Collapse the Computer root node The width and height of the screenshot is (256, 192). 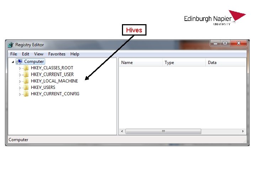coord(13,62)
